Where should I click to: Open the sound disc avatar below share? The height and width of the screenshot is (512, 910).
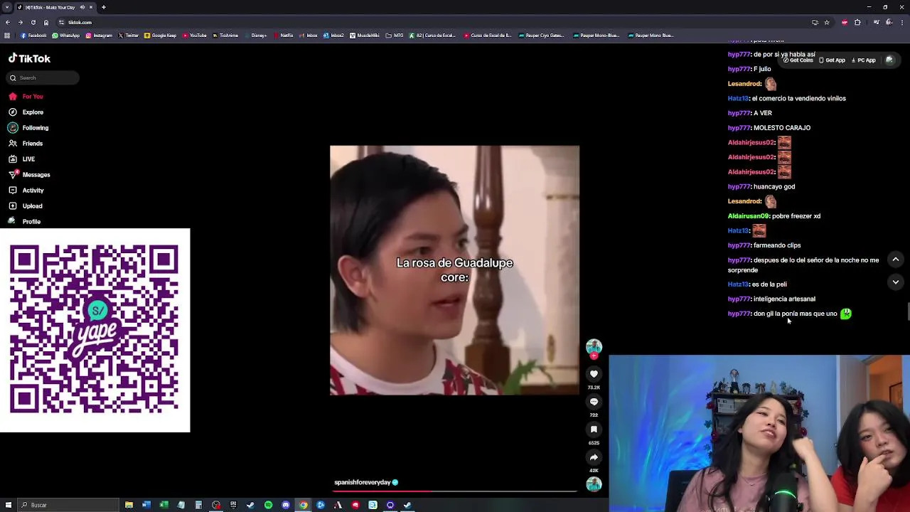[x=594, y=484]
